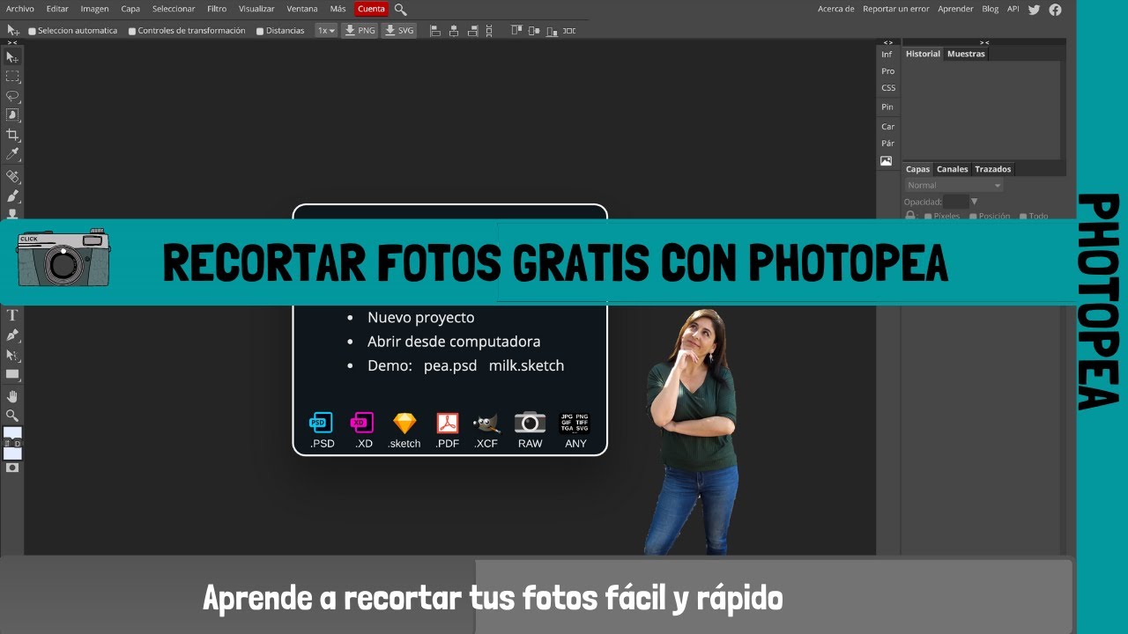This screenshot has width=1128, height=634.
Task: Open the Normal blend mode dropdown
Action: tap(954, 186)
